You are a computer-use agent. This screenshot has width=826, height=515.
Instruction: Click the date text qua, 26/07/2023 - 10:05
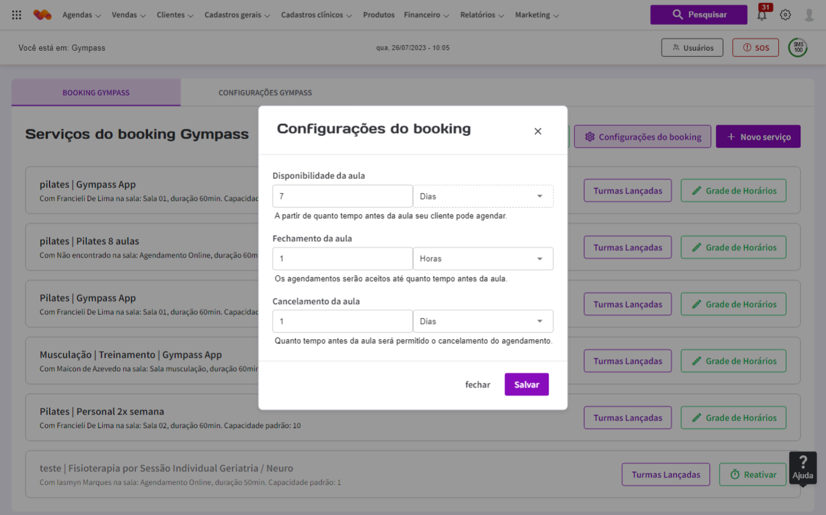point(413,48)
